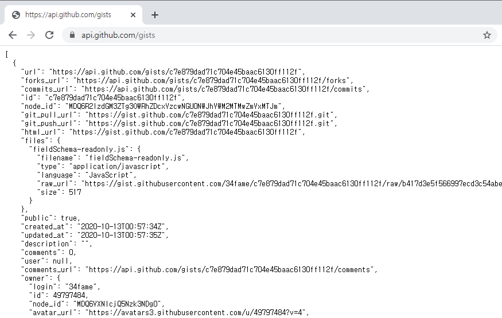Click the address bar showing api.github.com/gists
502x318 pixels.
pyautogui.click(x=279, y=35)
